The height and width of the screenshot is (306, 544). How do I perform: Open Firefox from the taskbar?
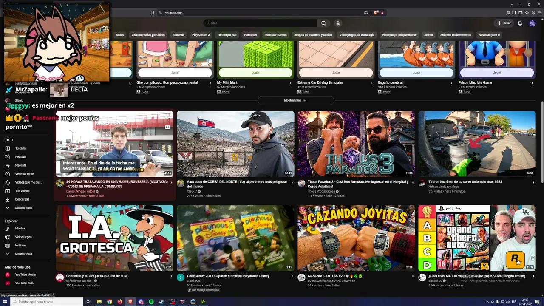(x=120, y=302)
